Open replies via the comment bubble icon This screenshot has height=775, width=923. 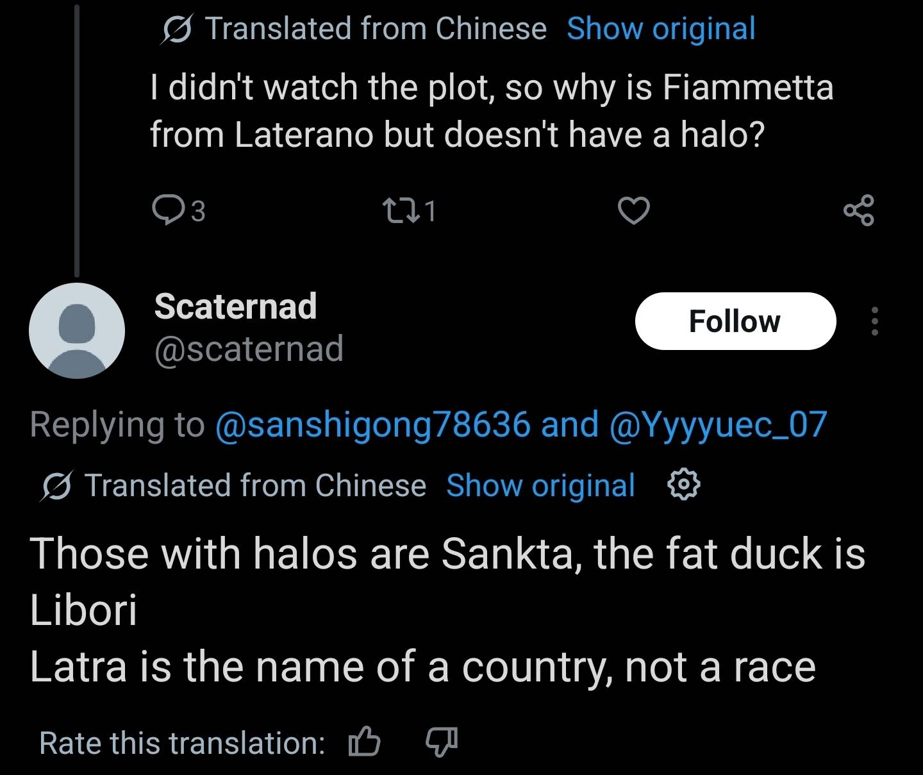point(168,210)
